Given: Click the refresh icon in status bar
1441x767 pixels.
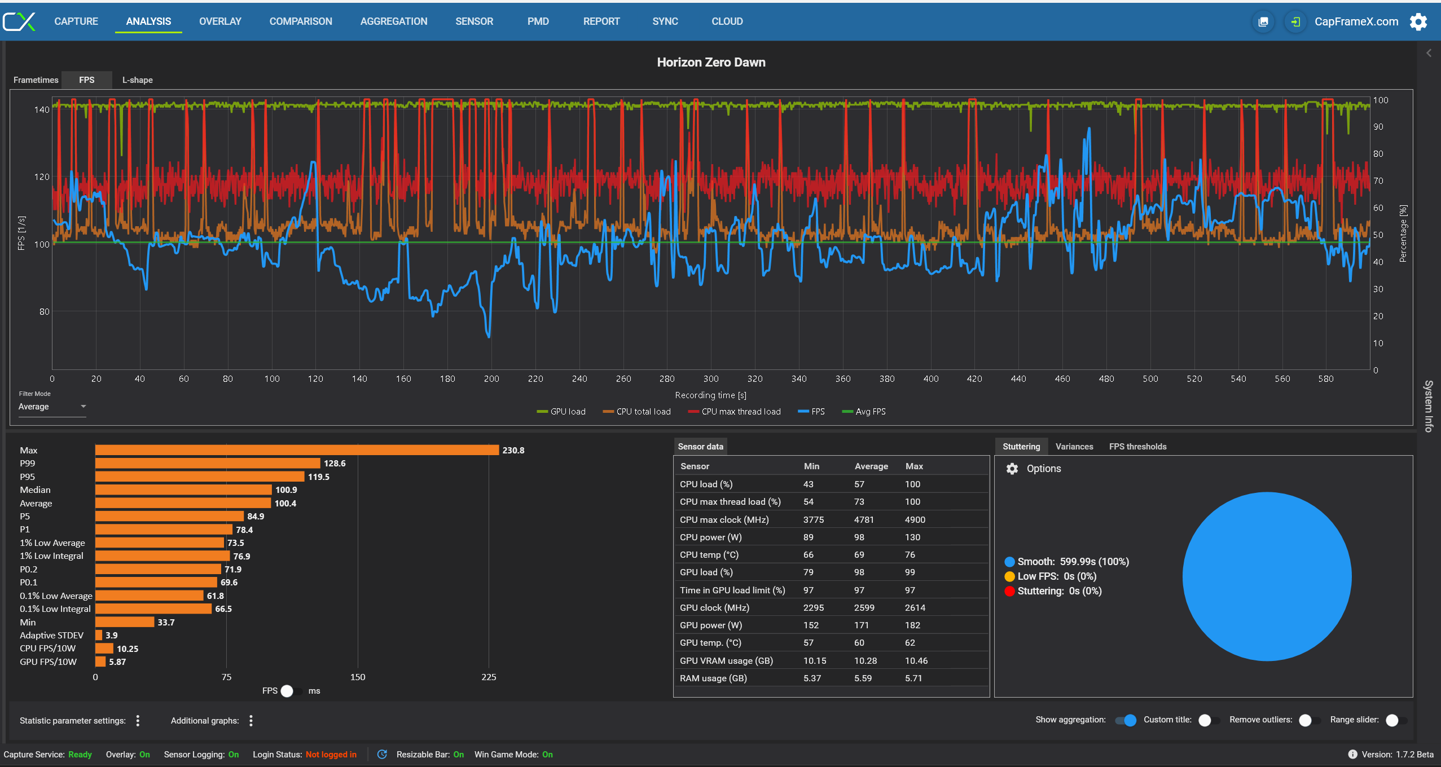Looking at the screenshot, I should (x=382, y=754).
